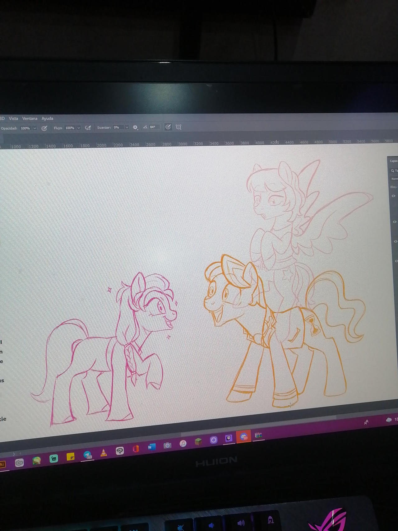
Task: Switch to the Capas panel tab
Action: pos(393,161)
